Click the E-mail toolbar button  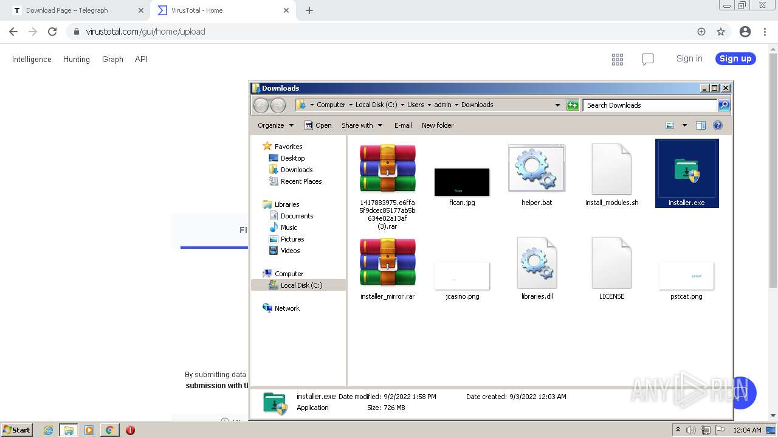(x=403, y=125)
